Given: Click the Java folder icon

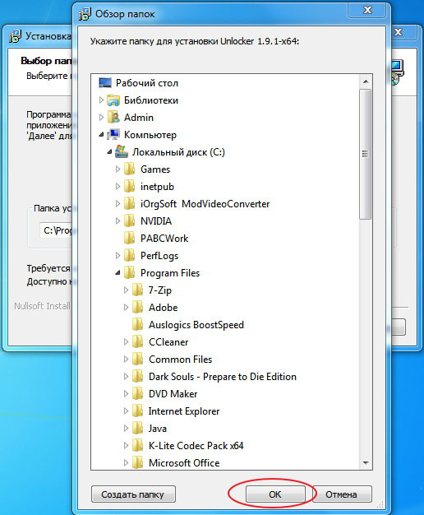Looking at the screenshot, I should pyautogui.click(x=137, y=429).
